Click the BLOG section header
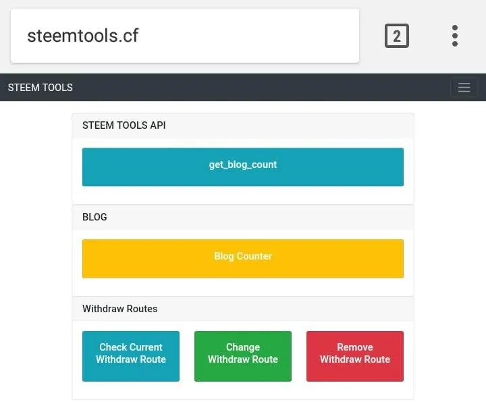486x414 pixels. tap(243, 217)
